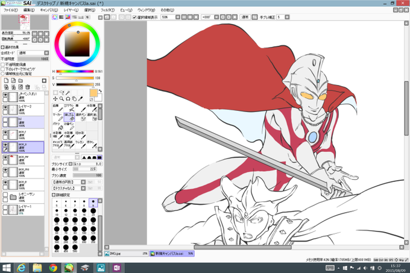The width and height of the screenshot is (410, 273).
Task: Open the 編集 (Edit) menu
Action: coord(29,10)
